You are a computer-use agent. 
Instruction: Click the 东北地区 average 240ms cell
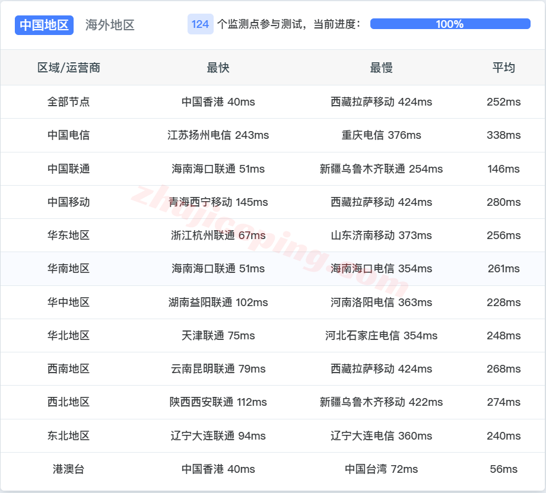503,435
